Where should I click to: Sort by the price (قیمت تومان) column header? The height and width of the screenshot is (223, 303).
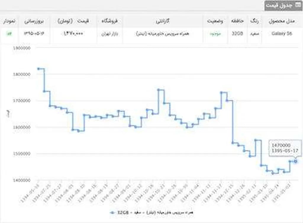point(75,22)
